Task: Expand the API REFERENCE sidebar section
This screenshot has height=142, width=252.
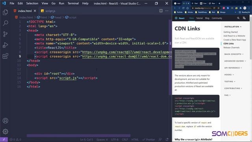Action: [233, 68]
